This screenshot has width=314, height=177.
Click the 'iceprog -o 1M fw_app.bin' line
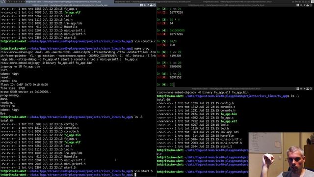coord(20,66)
